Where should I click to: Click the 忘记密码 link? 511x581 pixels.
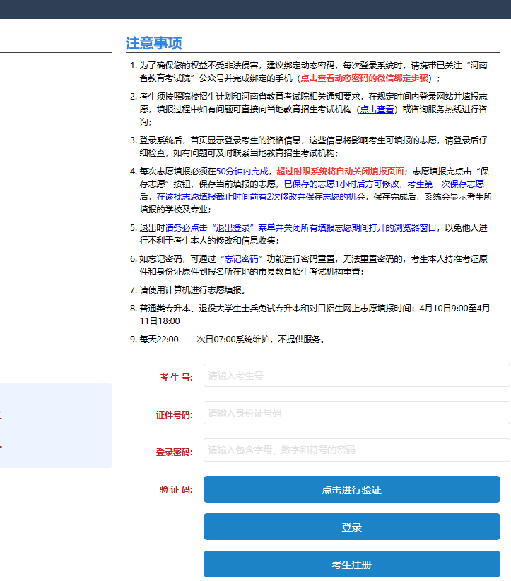[x=241, y=258]
